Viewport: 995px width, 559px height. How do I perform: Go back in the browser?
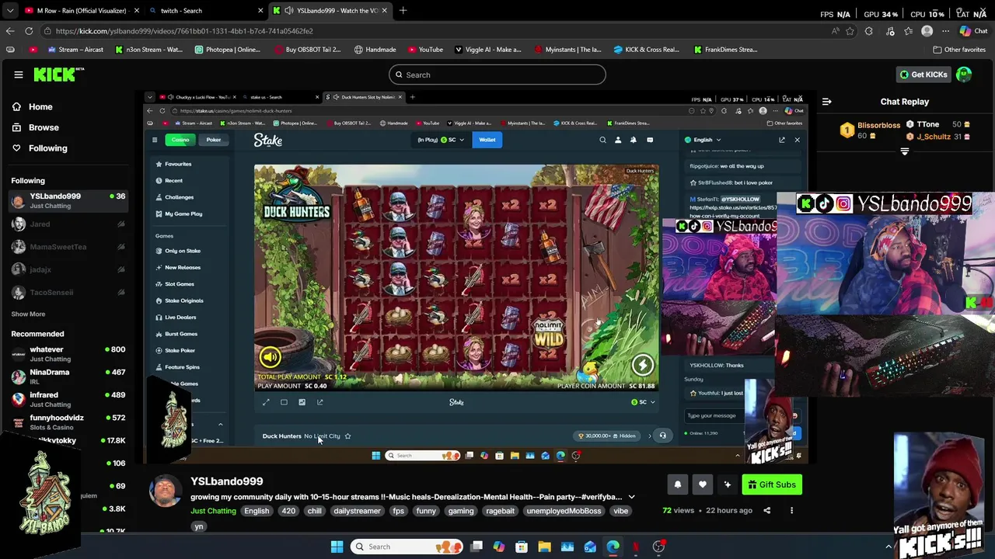(x=10, y=31)
